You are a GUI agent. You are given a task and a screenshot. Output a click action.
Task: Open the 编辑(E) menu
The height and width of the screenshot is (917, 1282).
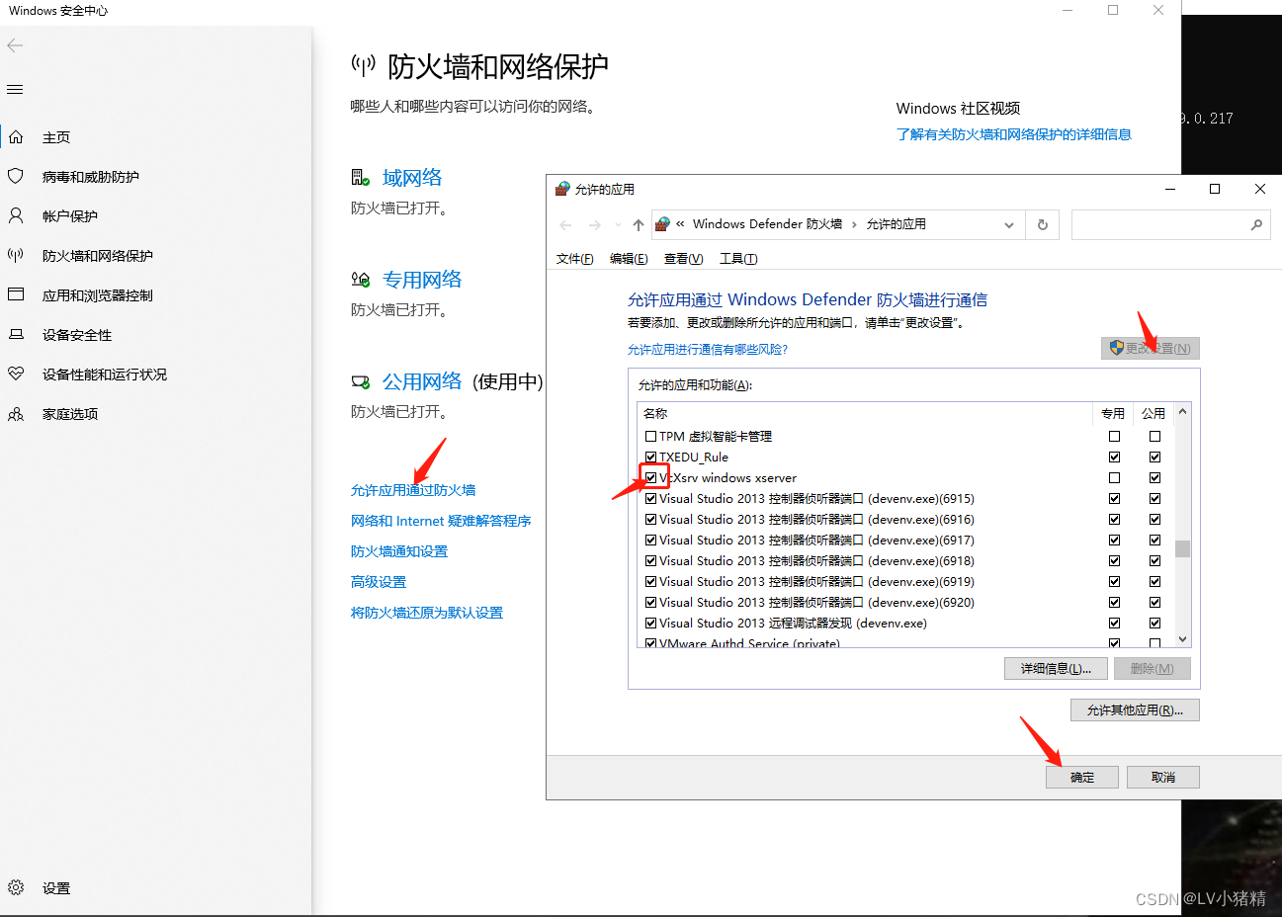629,259
